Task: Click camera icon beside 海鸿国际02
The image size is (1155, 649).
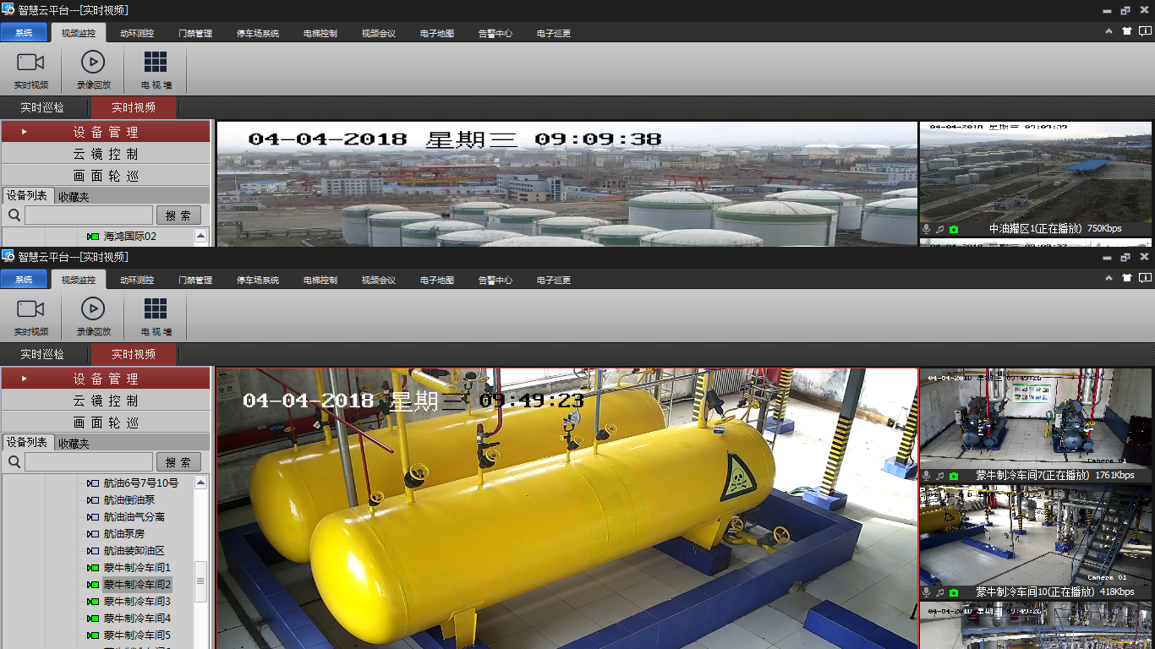Action: tap(93, 237)
